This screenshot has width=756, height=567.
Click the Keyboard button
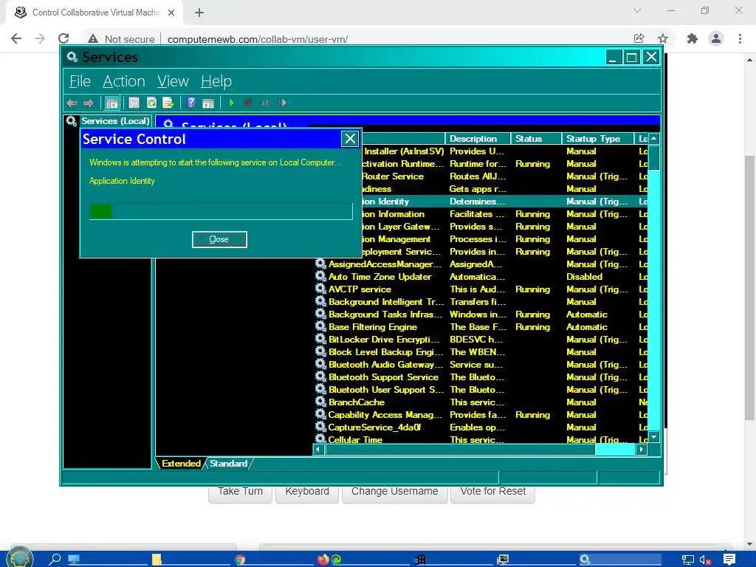tap(307, 492)
